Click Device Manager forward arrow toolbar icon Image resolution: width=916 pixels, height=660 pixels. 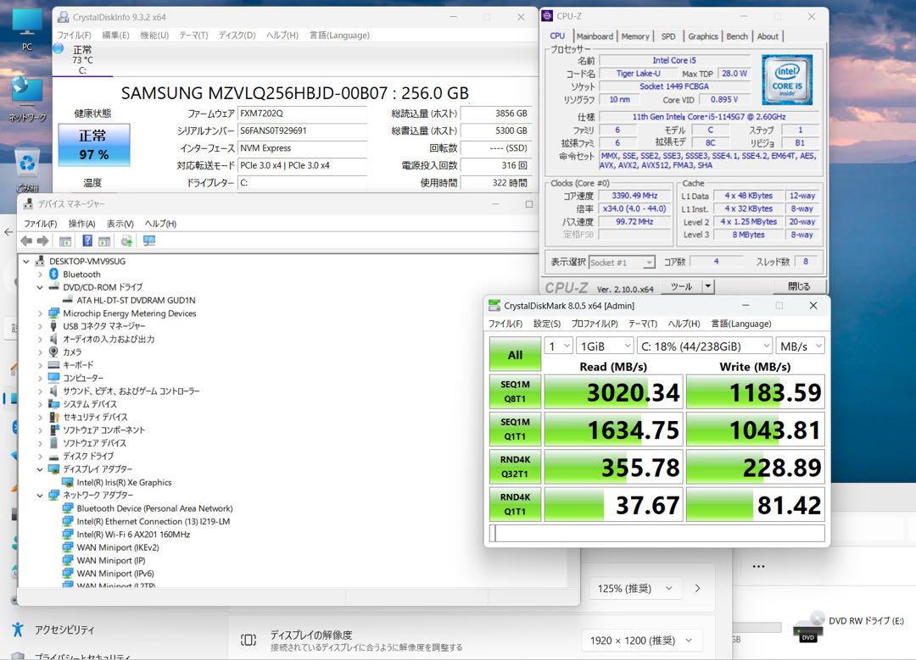42,241
